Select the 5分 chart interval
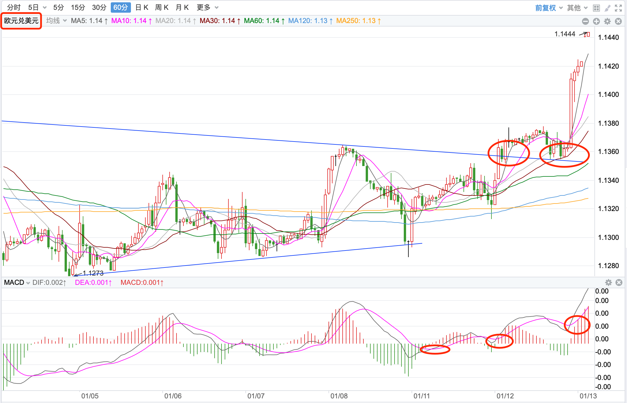This screenshot has width=627, height=403. point(59,7)
